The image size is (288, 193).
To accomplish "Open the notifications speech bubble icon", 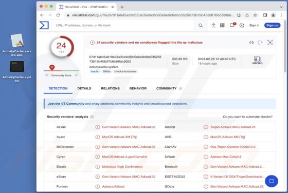I will [x=232, y=25].
